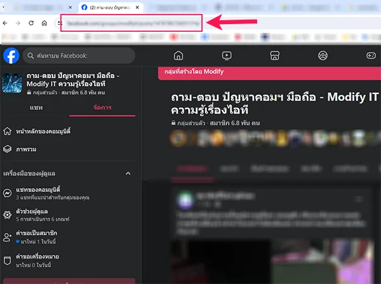Collapse the เครื่องมือของผู้ดูแล section
The image size is (381, 284).
(128, 173)
